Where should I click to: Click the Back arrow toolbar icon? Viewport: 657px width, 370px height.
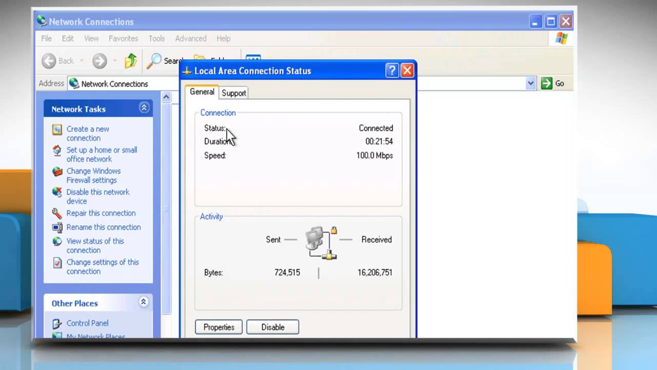[x=49, y=61]
